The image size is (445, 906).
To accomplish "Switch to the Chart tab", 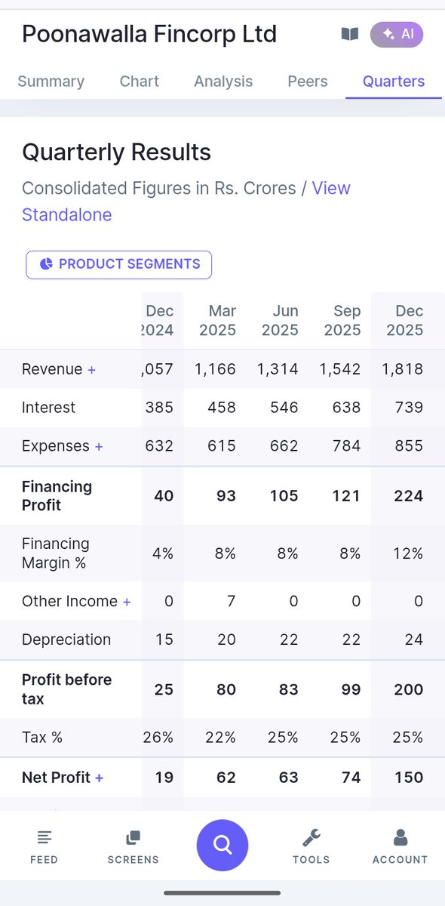I will (140, 82).
